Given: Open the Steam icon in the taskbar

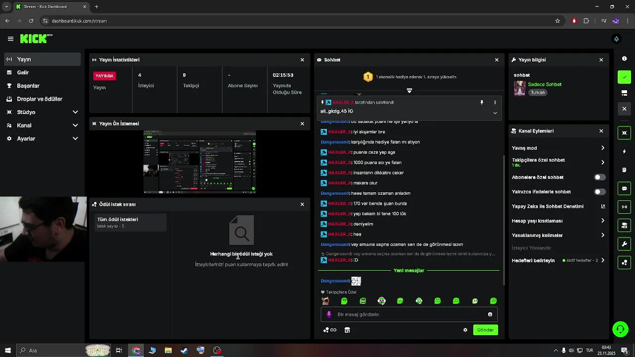Looking at the screenshot, I should coord(184,351).
